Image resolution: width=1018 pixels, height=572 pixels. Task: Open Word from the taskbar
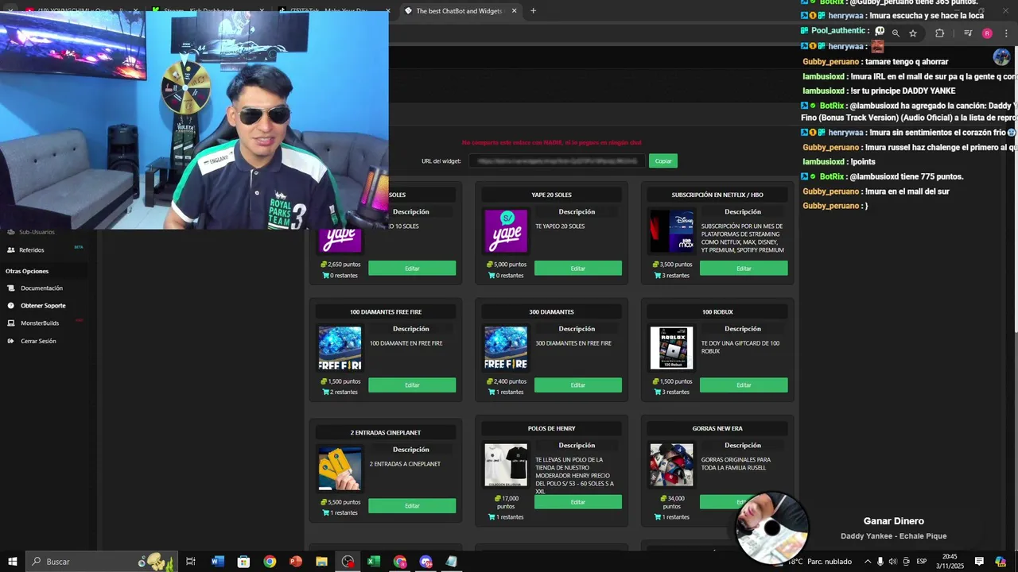tap(217, 562)
